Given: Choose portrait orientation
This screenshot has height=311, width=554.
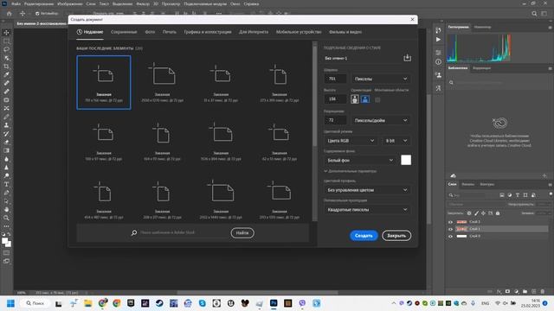Looking at the screenshot, I should tap(355, 99).
